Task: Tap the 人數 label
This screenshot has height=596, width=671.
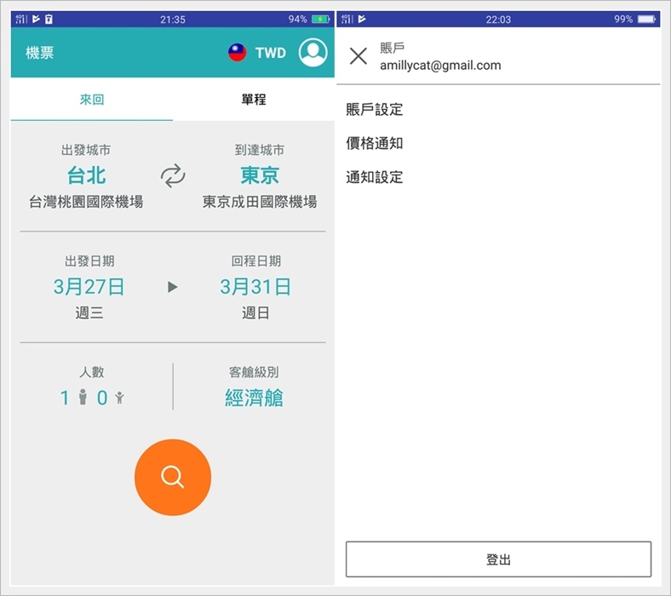Action: [x=92, y=372]
